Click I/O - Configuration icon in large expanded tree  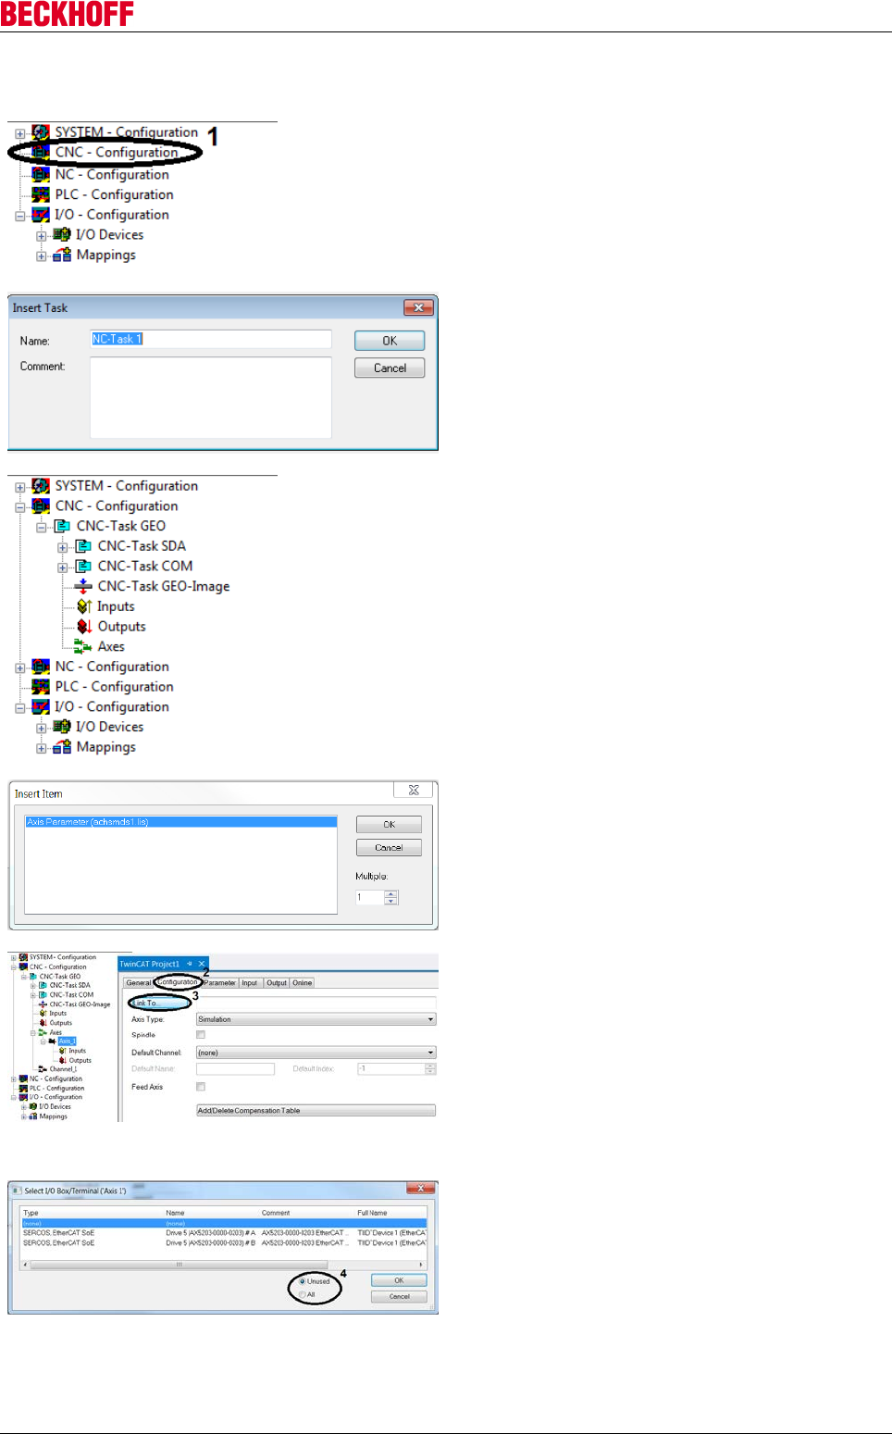(x=41, y=707)
